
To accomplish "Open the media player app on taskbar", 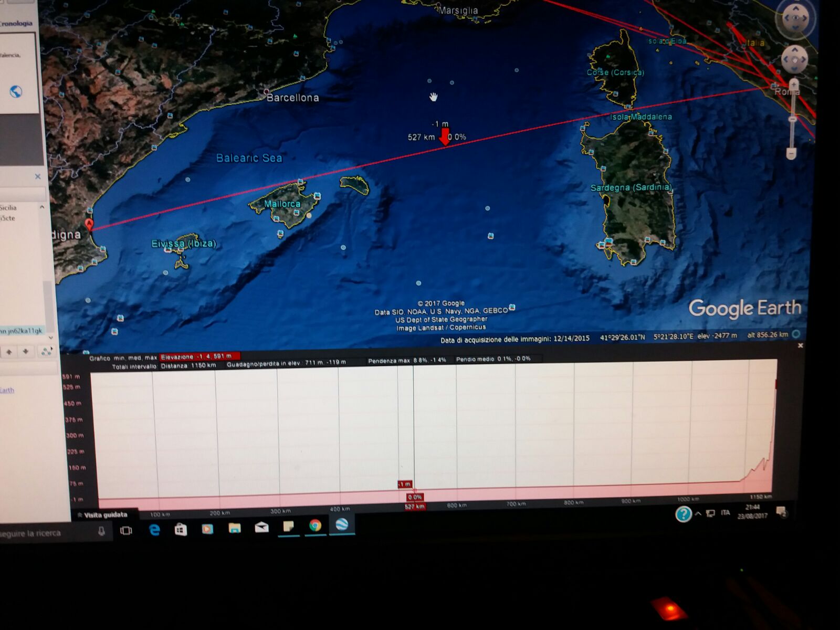I will (207, 529).
